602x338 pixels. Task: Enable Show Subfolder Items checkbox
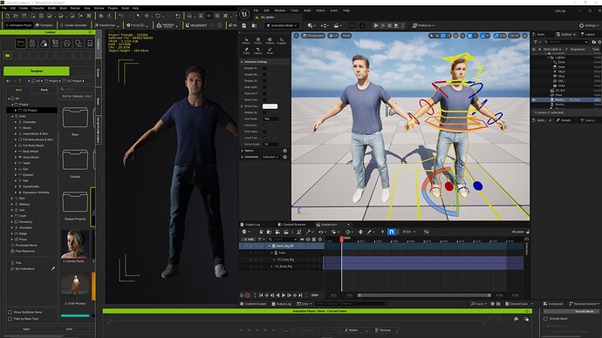coord(10,313)
